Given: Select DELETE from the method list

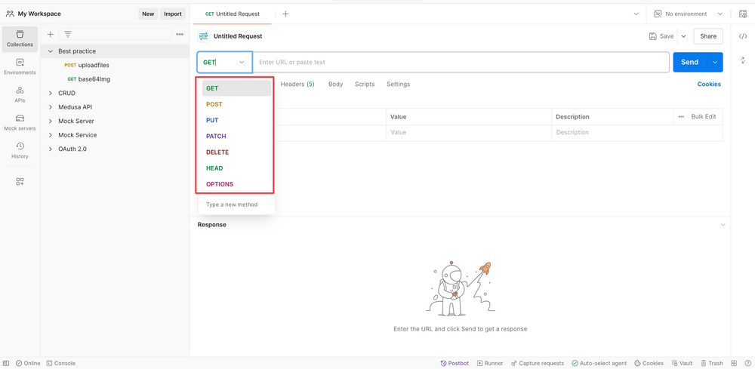Looking at the screenshot, I should [217, 152].
